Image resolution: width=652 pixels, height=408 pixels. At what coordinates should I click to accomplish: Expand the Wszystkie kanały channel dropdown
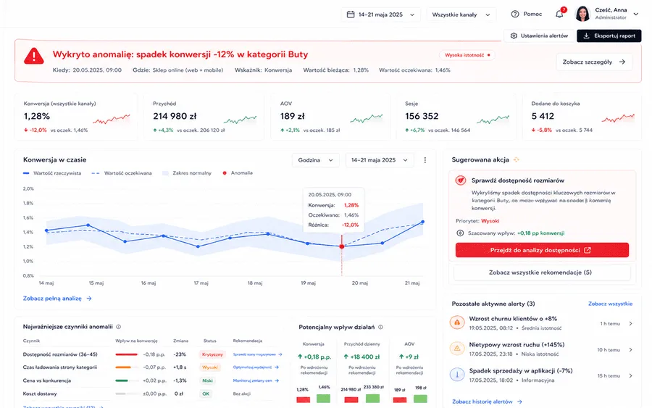461,14
